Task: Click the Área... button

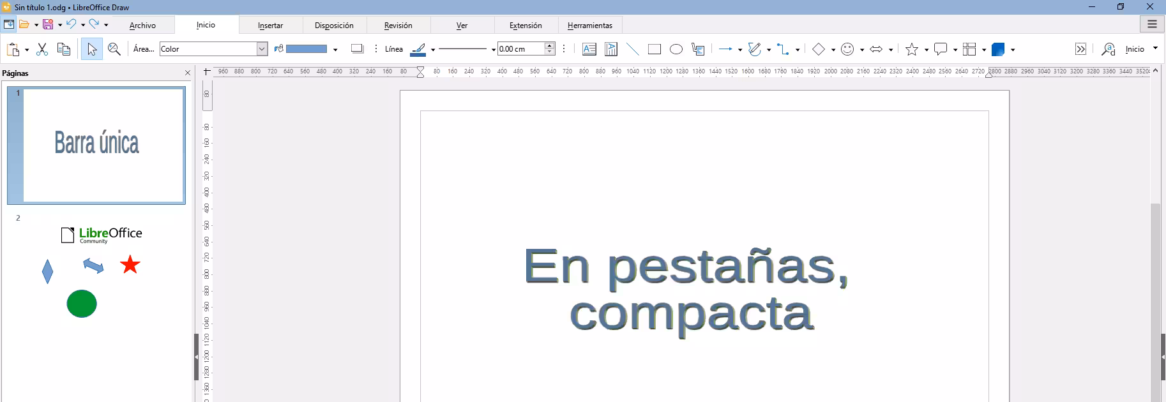Action: pyautogui.click(x=144, y=49)
